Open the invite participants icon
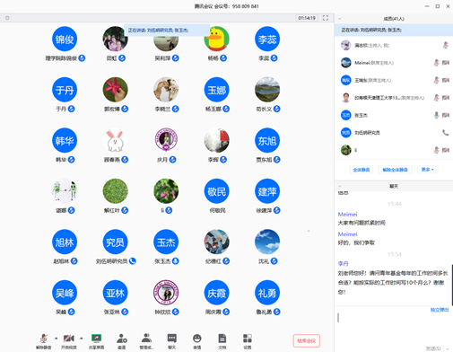 pyautogui.click(x=122, y=341)
